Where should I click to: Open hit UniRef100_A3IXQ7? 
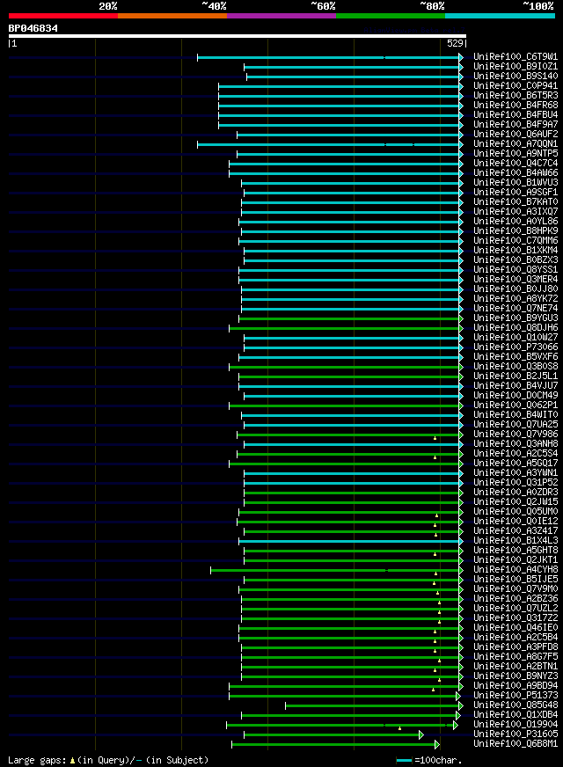click(515, 212)
